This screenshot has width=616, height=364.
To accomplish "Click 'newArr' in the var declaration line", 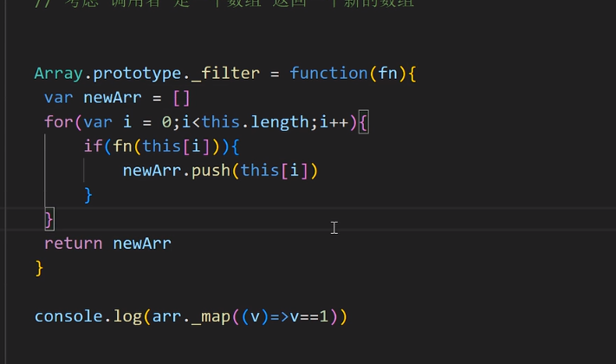I will [x=113, y=98].
